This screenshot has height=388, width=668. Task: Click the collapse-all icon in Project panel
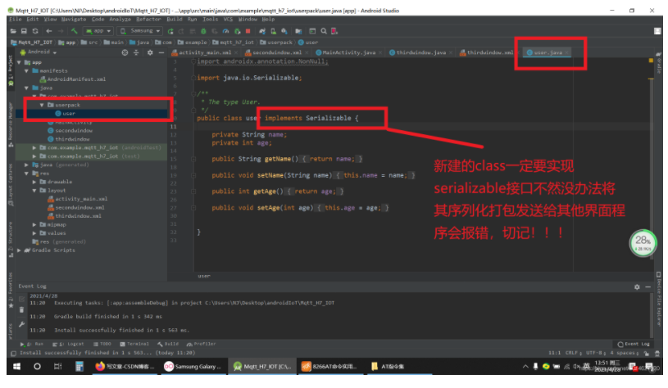point(136,52)
